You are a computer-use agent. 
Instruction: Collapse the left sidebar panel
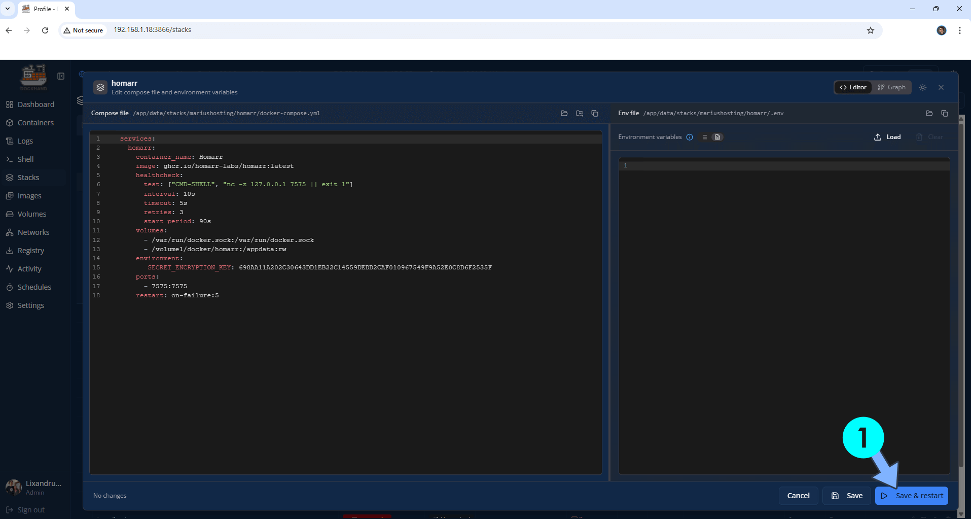pyautogui.click(x=61, y=76)
